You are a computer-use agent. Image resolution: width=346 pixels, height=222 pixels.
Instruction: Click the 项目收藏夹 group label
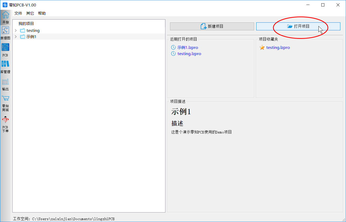(269, 39)
